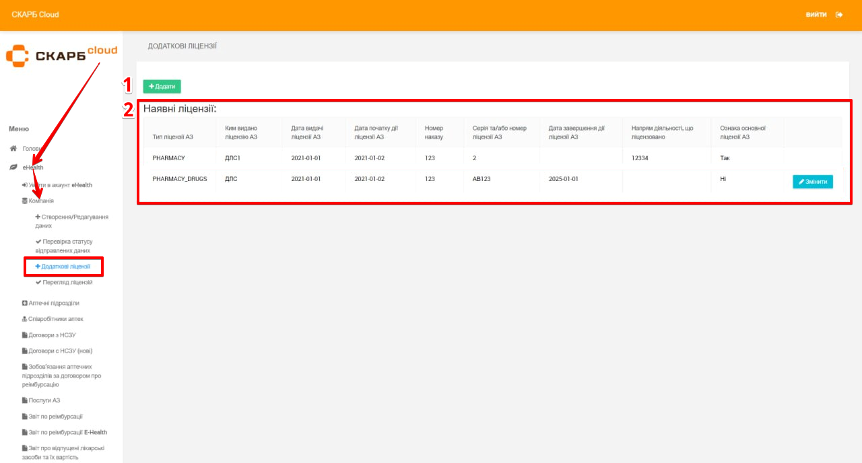Click the people icon beside Співробітники аптек
Screen dimensions: 862x463
click(25, 319)
